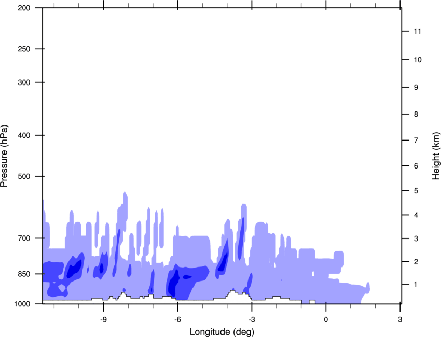441x337 pixels.
Task: Click the -9 longitude tick label
Action: point(103,320)
